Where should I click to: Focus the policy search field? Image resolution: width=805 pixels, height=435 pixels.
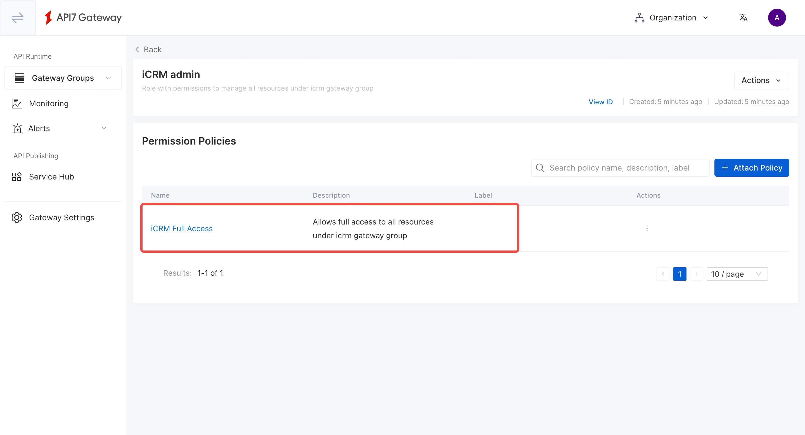620,168
